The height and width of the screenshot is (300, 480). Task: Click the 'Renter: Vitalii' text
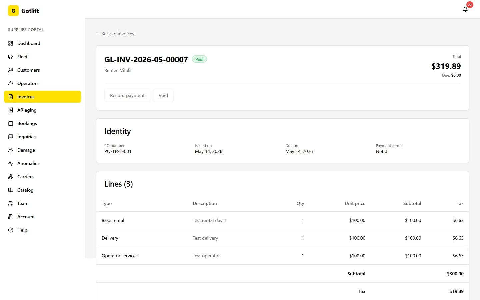pyautogui.click(x=118, y=70)
